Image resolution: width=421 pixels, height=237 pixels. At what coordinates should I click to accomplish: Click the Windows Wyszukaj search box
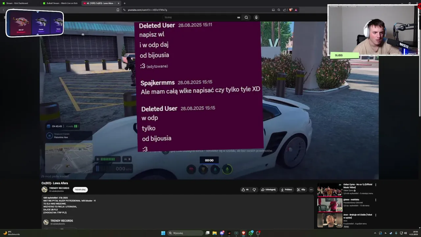pos(185,233)
